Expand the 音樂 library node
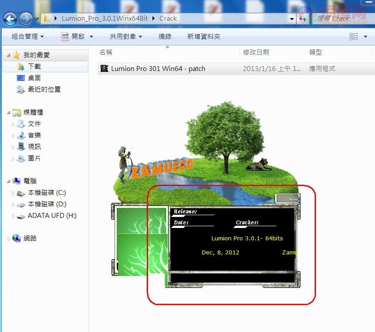This screenshot has width=375, height=332. (13, 135)
